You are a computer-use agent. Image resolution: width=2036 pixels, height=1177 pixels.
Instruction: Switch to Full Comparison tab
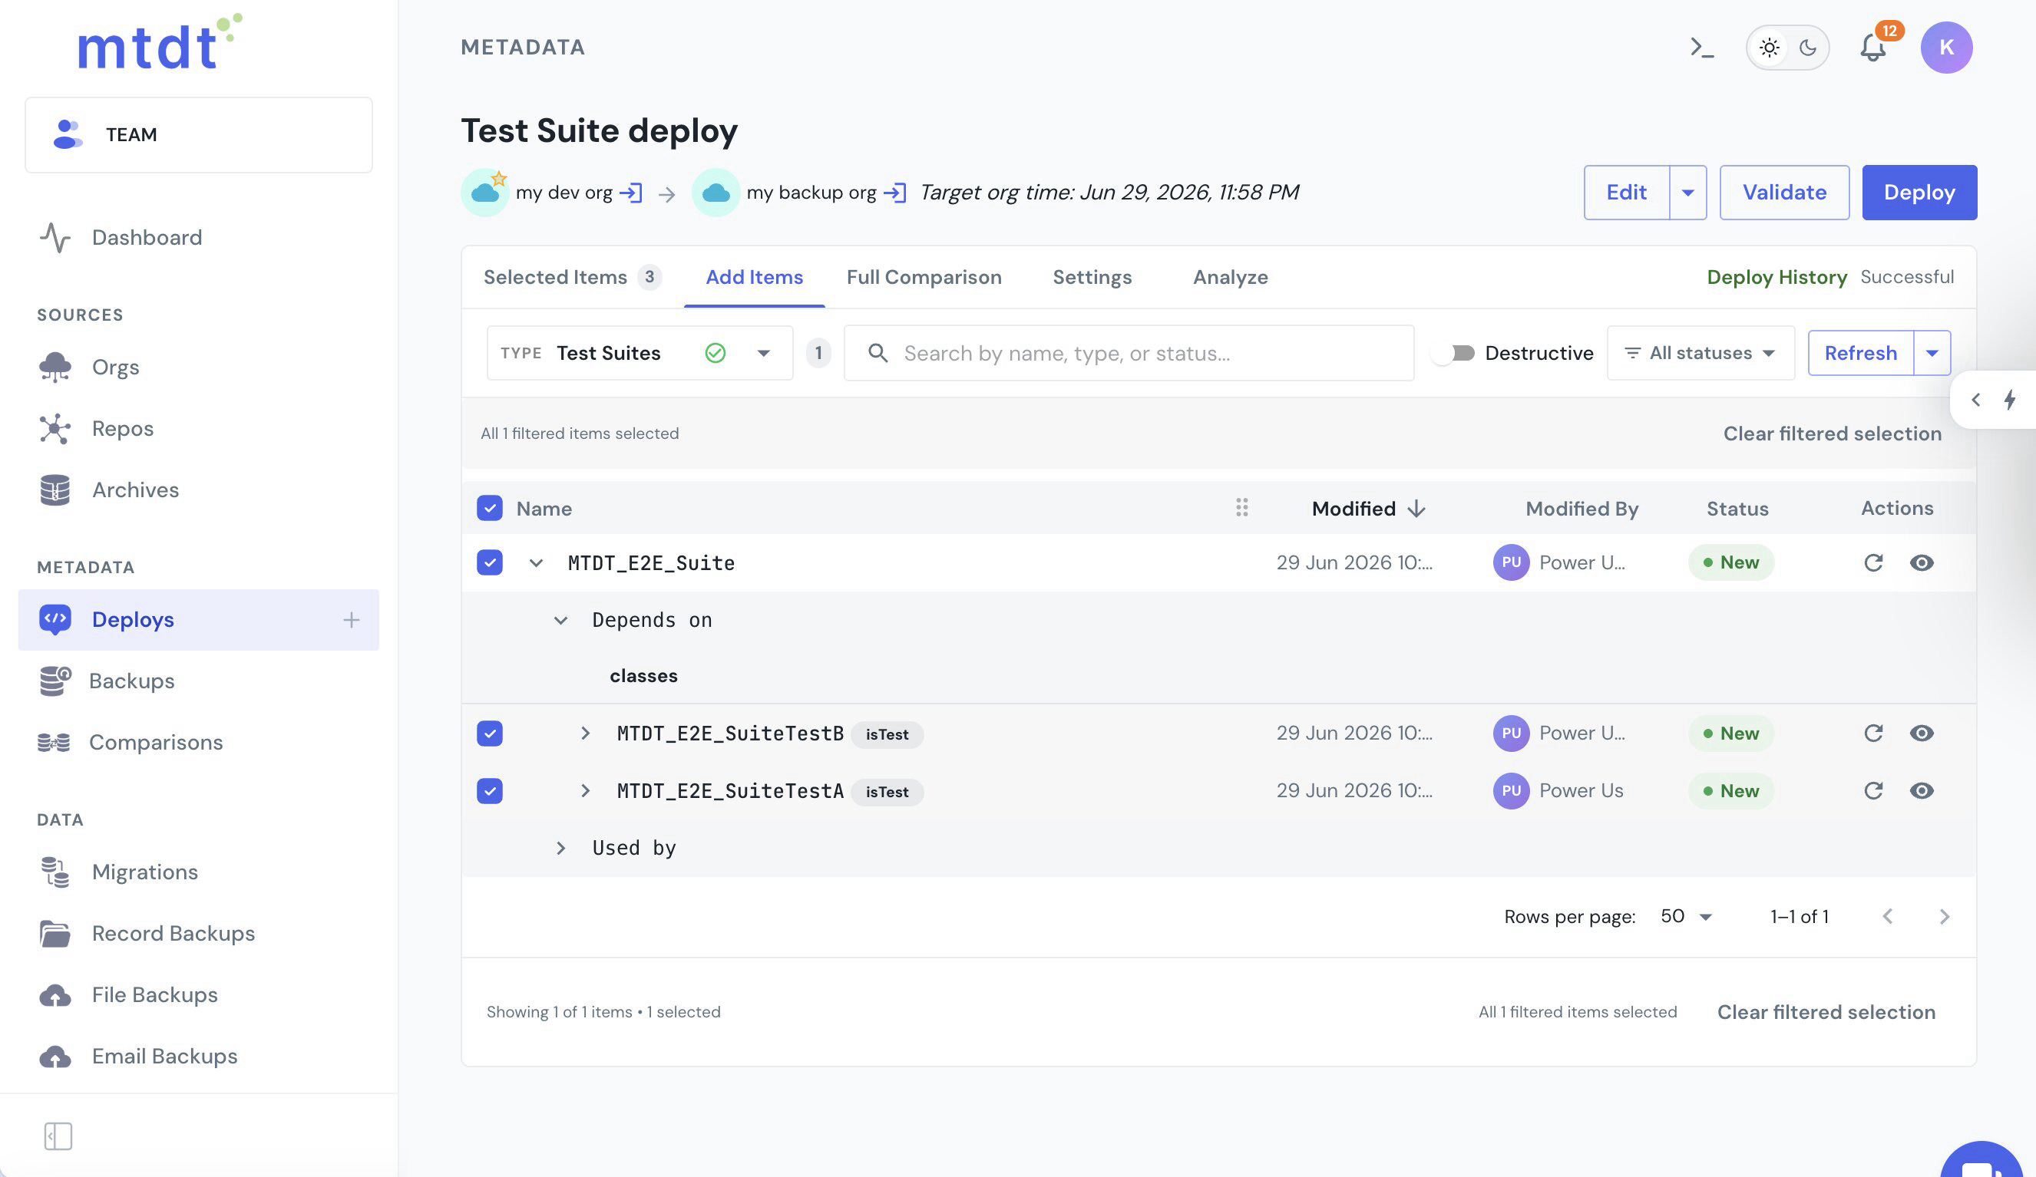[x=924, y=277]
